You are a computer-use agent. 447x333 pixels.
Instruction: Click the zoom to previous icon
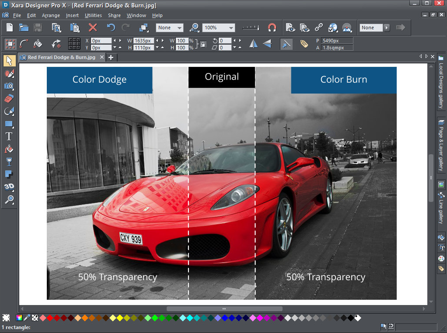coord(195,28)
